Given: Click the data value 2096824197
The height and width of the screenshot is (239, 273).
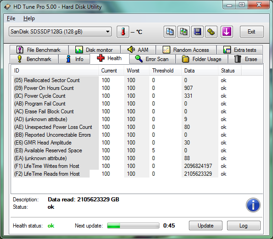Looking at the screenshot, I should click(198, 166).
